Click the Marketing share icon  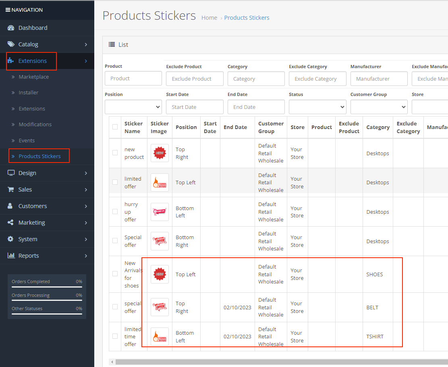10,222
